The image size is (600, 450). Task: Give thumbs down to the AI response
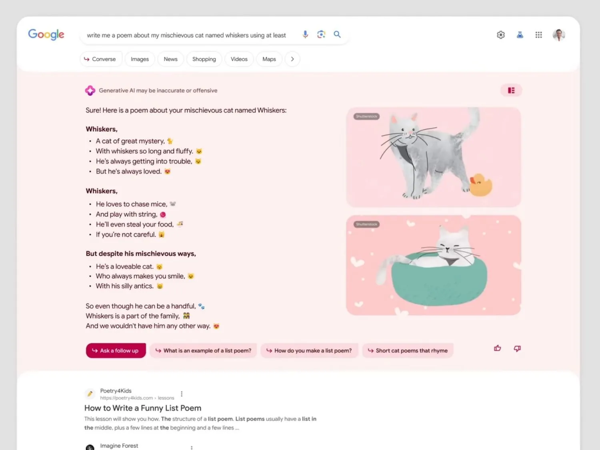tap(517, 349)
